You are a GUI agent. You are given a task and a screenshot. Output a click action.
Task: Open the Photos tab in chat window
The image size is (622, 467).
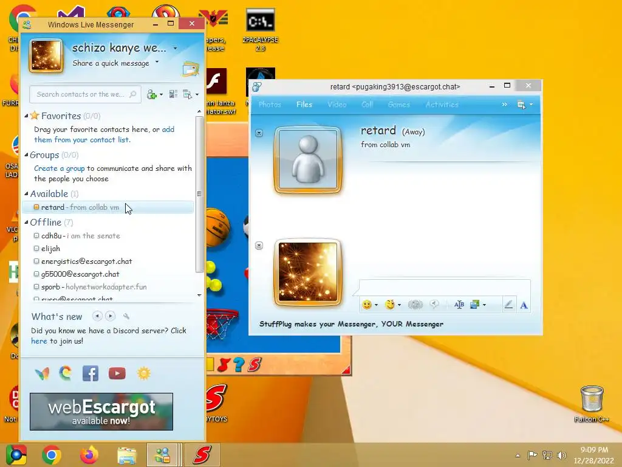click(x=270, y=105)
